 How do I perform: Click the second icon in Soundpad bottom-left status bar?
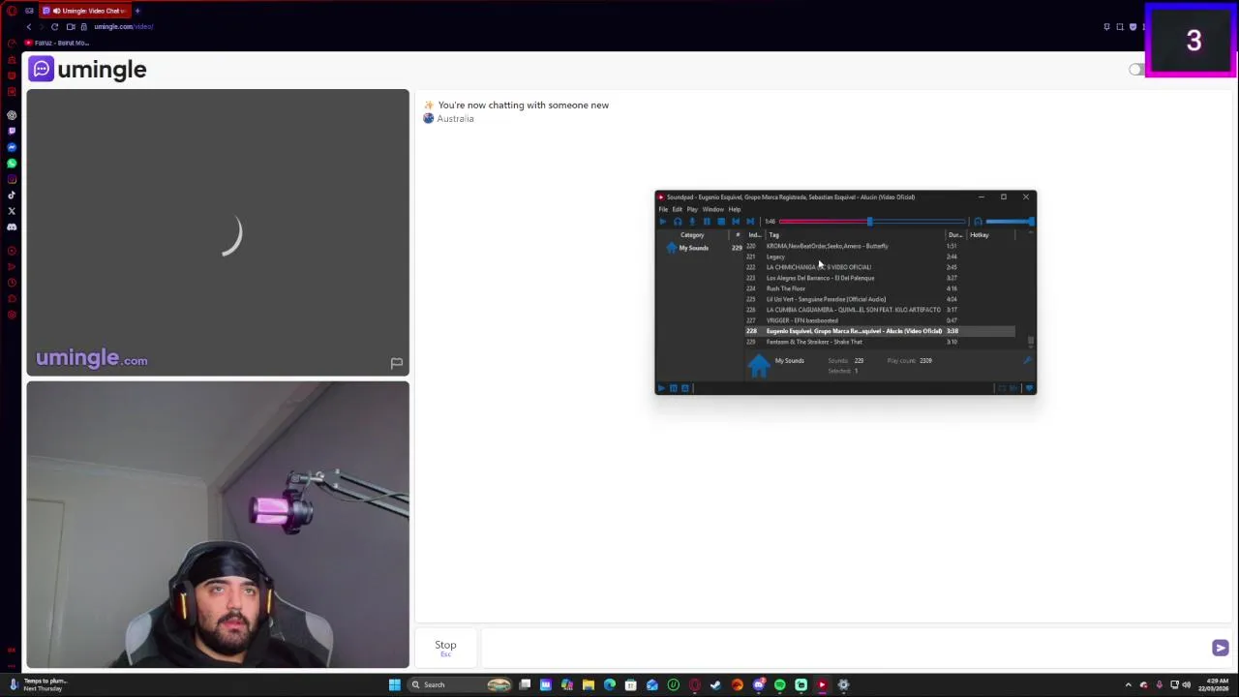[674, 388]
